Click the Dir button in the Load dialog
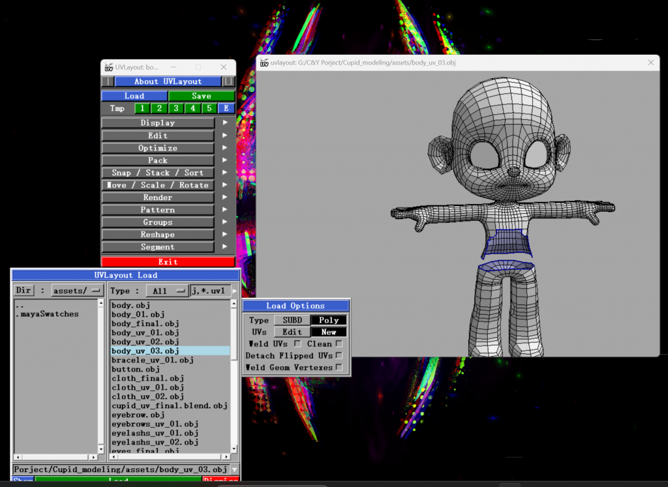Image resolution: width=668 pixels, height=487 pixels. pyautogui.click(x=23, y=290)
